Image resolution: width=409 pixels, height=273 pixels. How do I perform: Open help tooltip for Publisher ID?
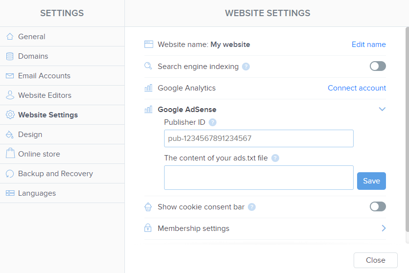(x=213, y=122)
